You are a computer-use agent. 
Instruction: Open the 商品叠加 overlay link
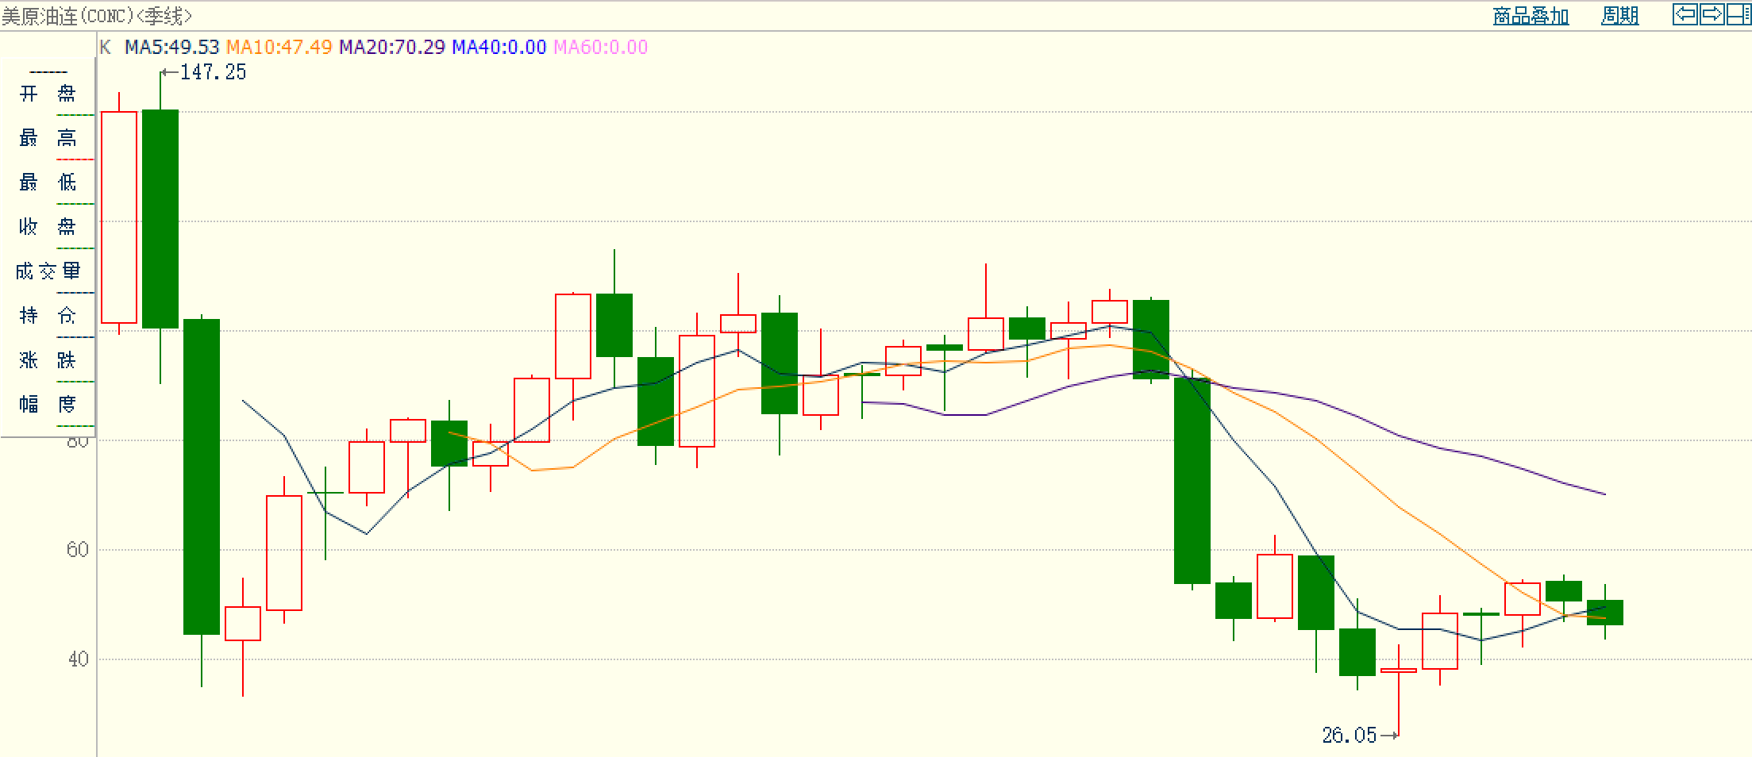[x=1531, y=16]
